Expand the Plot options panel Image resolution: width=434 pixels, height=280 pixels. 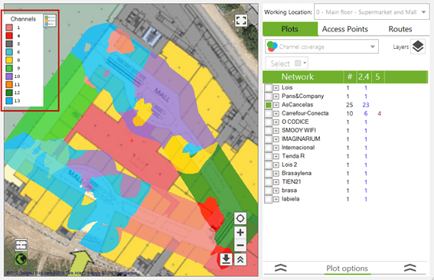[x=347, y=268]
